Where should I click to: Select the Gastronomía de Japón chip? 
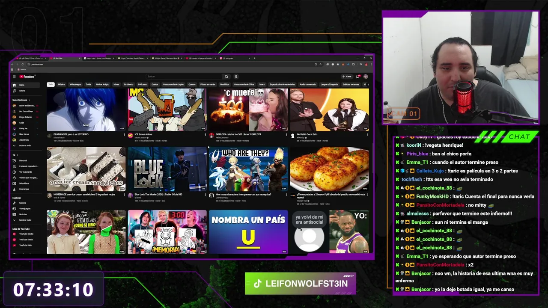[x=173, y=84]
